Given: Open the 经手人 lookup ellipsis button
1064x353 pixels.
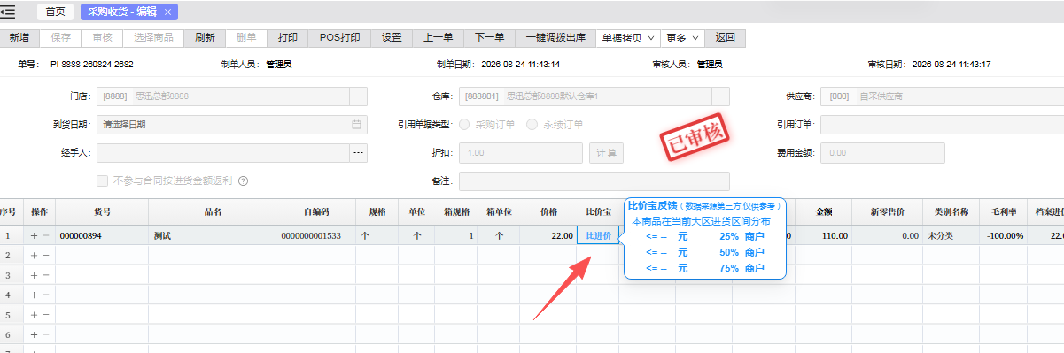Looking at the screenshot, I should (x=359, y=153).
